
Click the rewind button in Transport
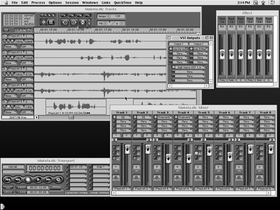coord(18,180)
